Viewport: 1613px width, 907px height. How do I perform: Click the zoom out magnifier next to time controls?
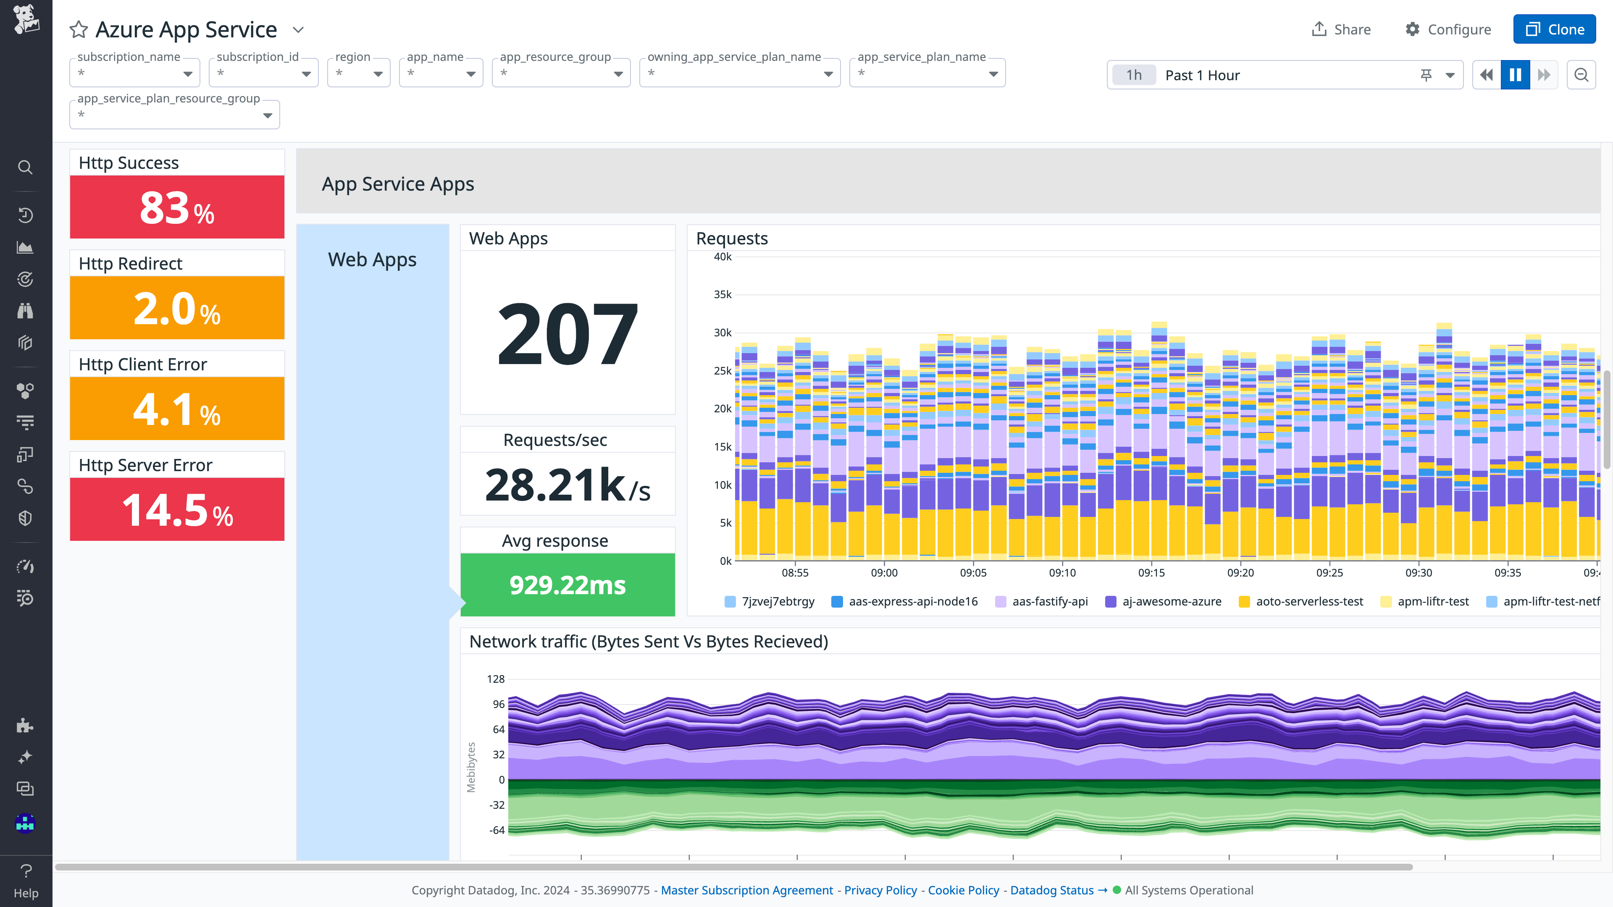1580,74
